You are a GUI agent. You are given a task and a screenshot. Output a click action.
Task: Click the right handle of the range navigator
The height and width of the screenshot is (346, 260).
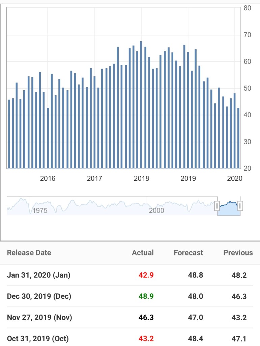tap(240, 205)
